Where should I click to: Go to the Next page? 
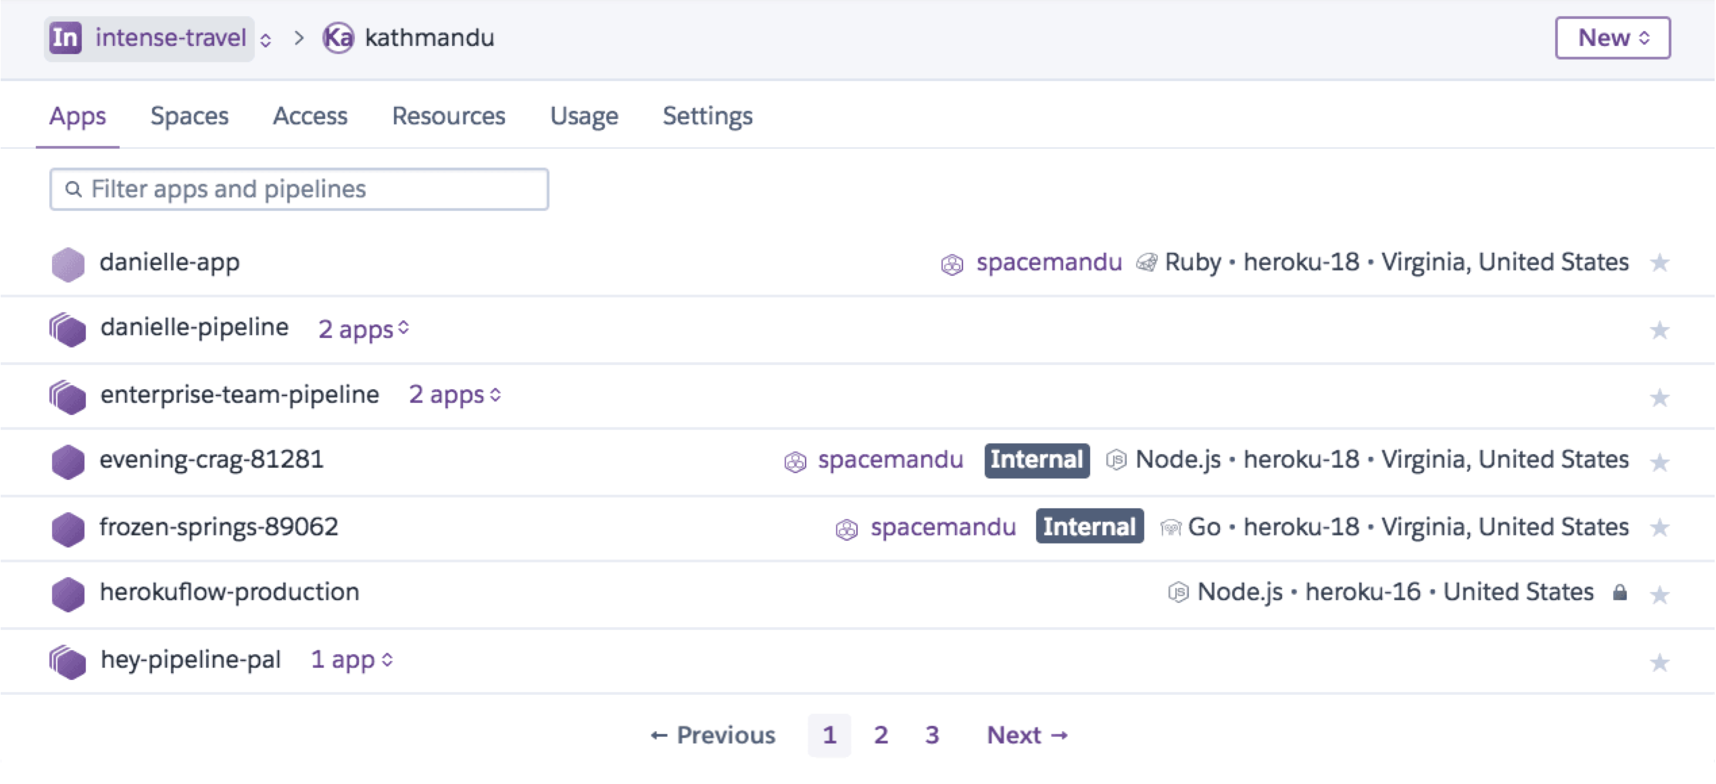pos(1028,735)
